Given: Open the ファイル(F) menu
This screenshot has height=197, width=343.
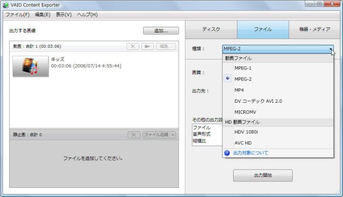Looking at the screenshot, I should click(x=18, y=14).
